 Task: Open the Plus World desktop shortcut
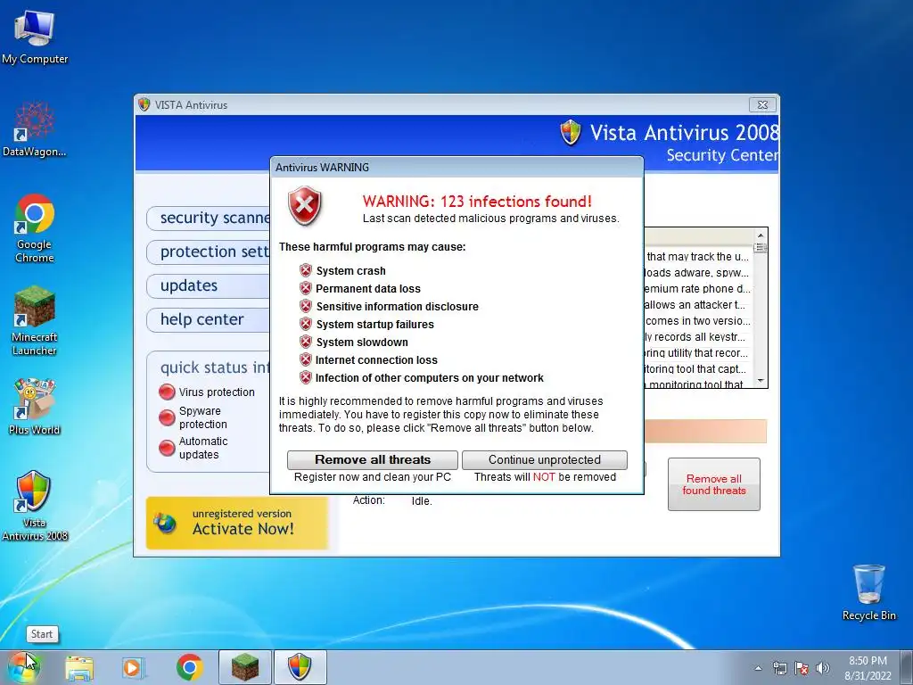pos(35,407)
